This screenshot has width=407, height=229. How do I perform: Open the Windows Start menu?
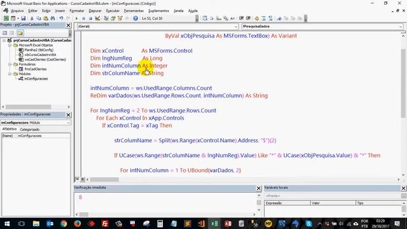pos(7,223)
